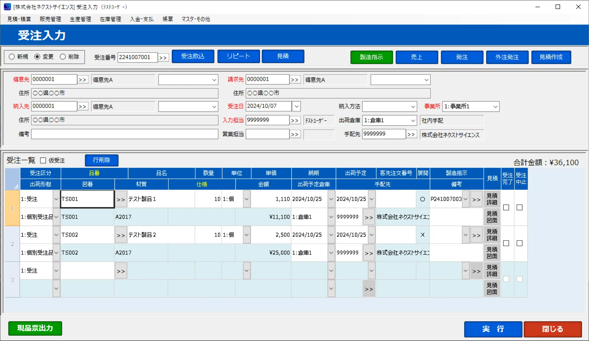Click the app icon in the title bar
Viewport: 589px width, 341px height.
(x=7, y=7)
